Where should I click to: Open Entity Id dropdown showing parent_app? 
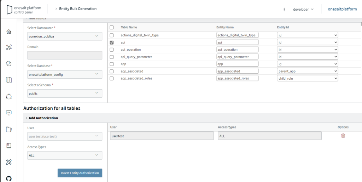(x=308, y=71)
